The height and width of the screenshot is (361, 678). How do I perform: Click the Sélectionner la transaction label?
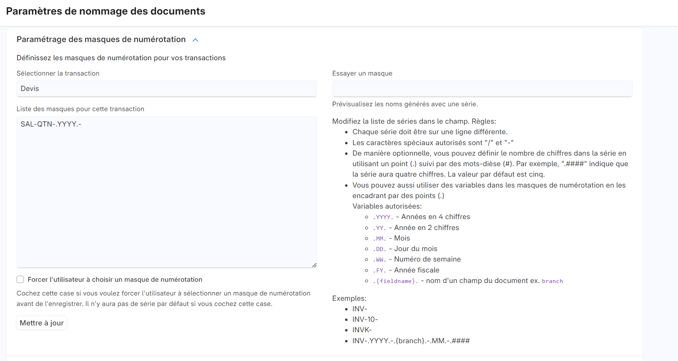58,73
